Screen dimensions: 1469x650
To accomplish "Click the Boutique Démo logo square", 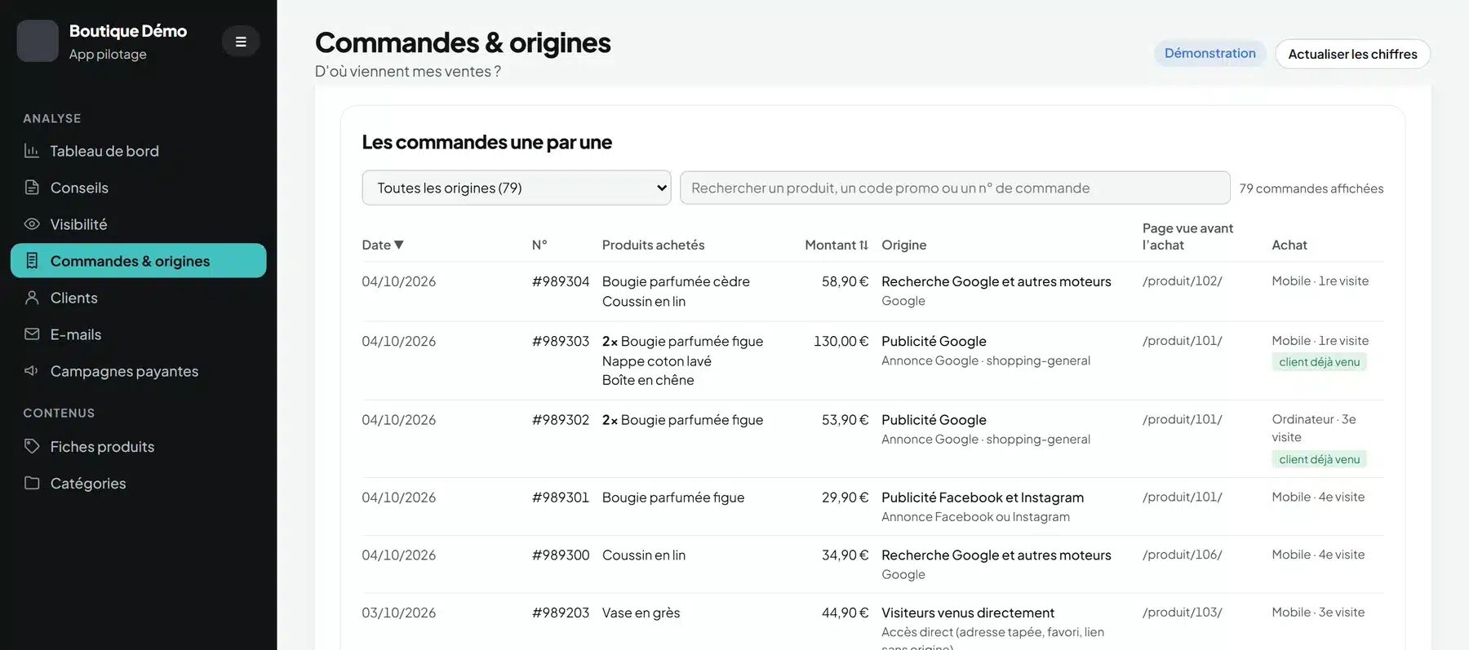I will click(38, 41).
